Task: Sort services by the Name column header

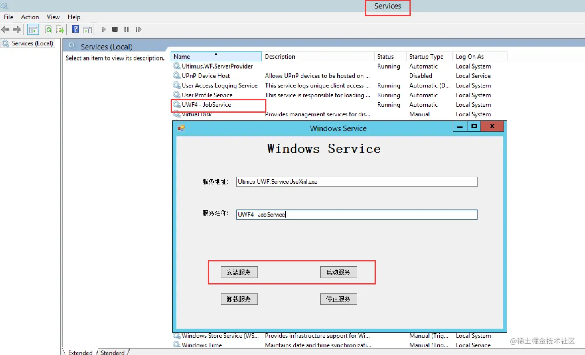Action: click(216, 57)
